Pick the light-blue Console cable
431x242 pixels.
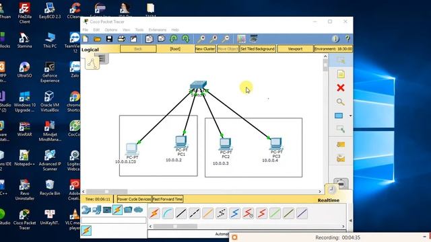click(x=168, y=213)
